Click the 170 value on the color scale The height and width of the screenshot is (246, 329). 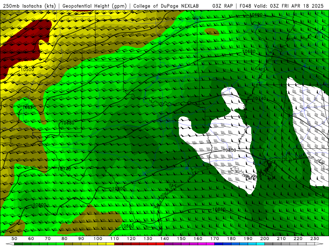click(215, 239)
